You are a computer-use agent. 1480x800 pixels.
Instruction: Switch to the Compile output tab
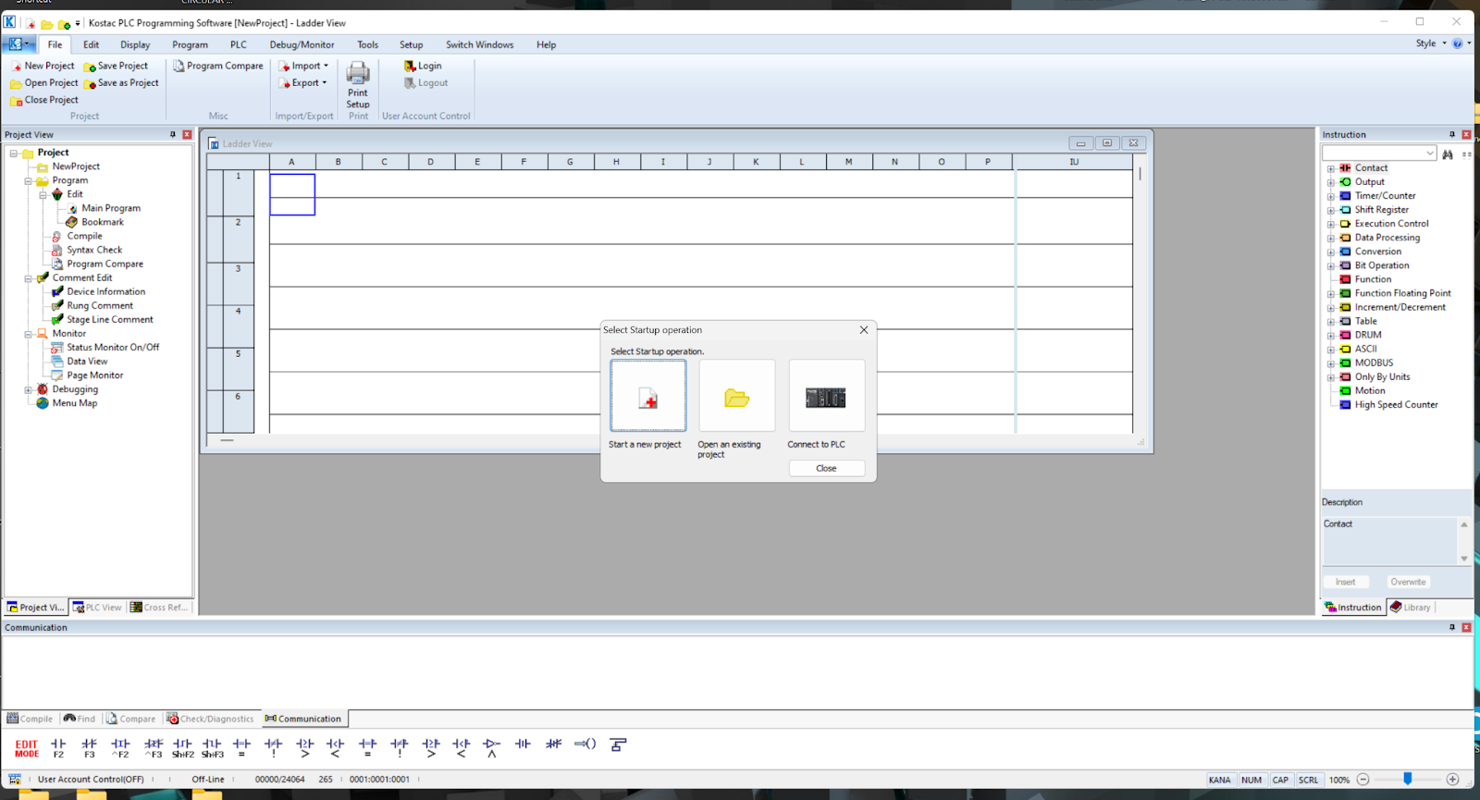pos(30,719)
